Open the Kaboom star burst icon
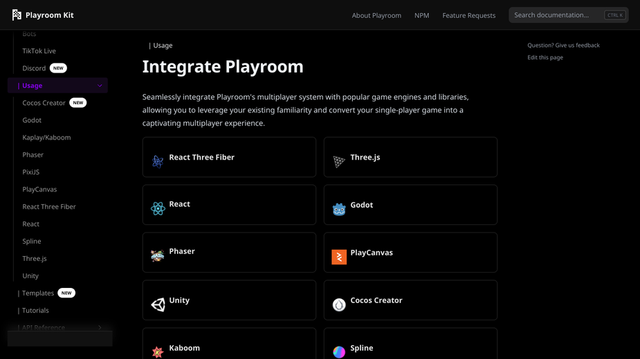 pyautogui.click(x=158, y=351)
